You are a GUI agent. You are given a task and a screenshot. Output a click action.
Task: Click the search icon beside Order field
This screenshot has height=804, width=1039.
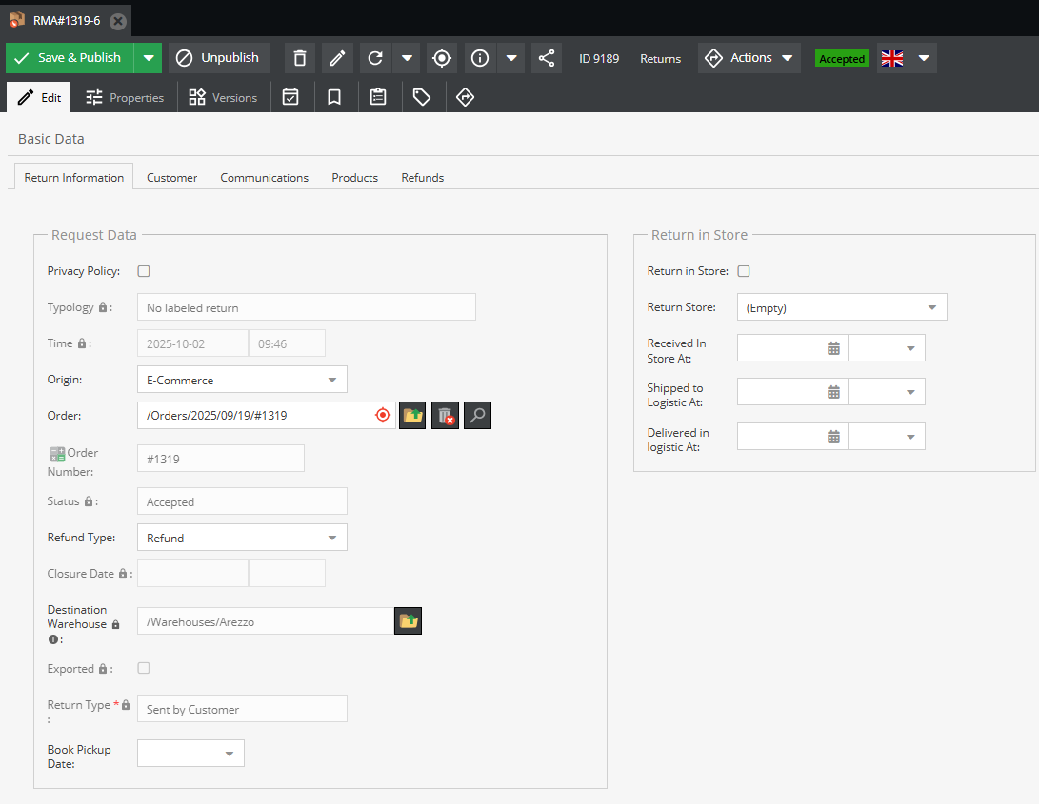(477, 415)
